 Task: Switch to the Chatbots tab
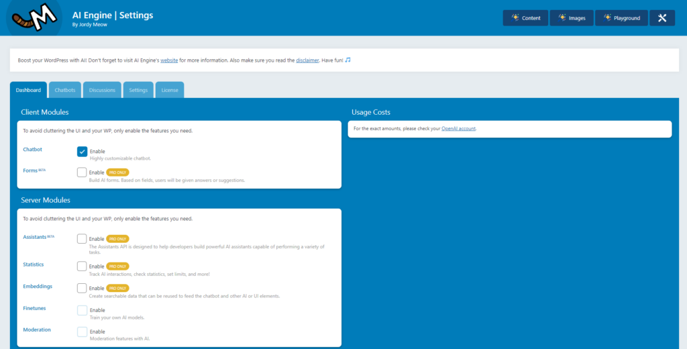65,90
